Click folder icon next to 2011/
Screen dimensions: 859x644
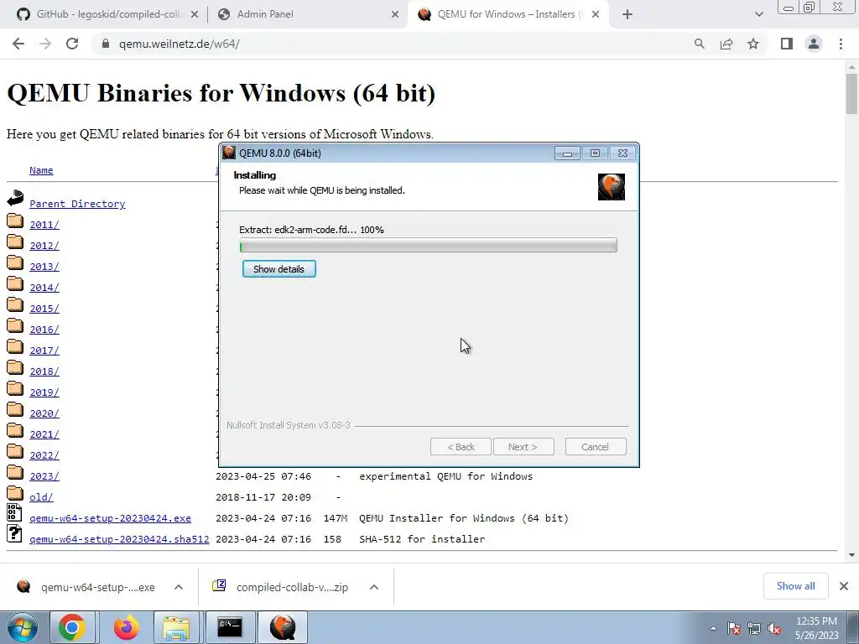(15, 221)
